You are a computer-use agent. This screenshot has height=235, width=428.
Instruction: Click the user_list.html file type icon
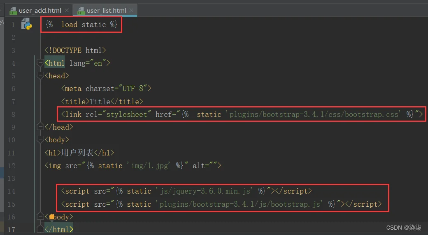click(x=81, y=11)
